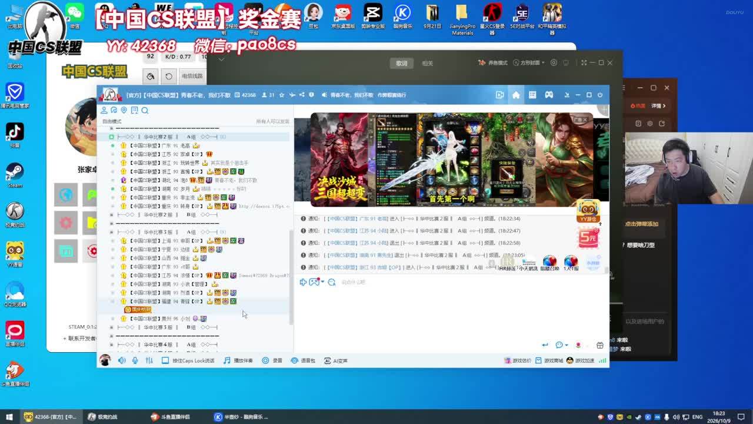Click the share icon in channel header
The width and height of the screenshot is (753, 424).
pyautogui.click(x=302, y=95)
